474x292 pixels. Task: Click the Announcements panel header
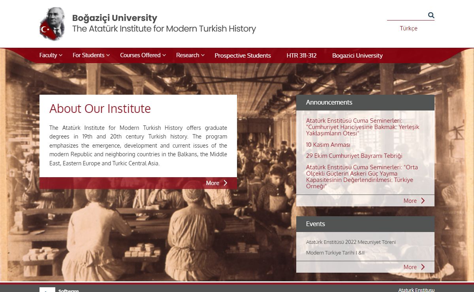click(x=365, y=103)
